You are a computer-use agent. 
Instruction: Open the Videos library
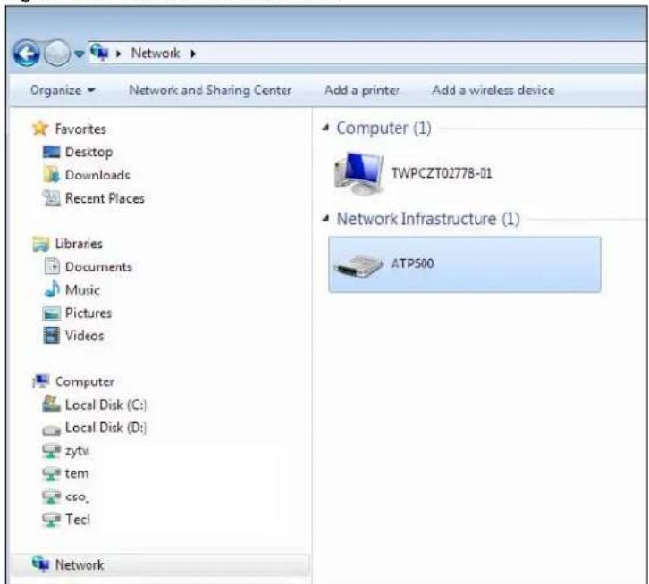point(84,336)
